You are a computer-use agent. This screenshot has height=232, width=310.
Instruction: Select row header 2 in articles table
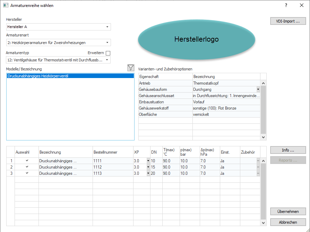[11, 167]
